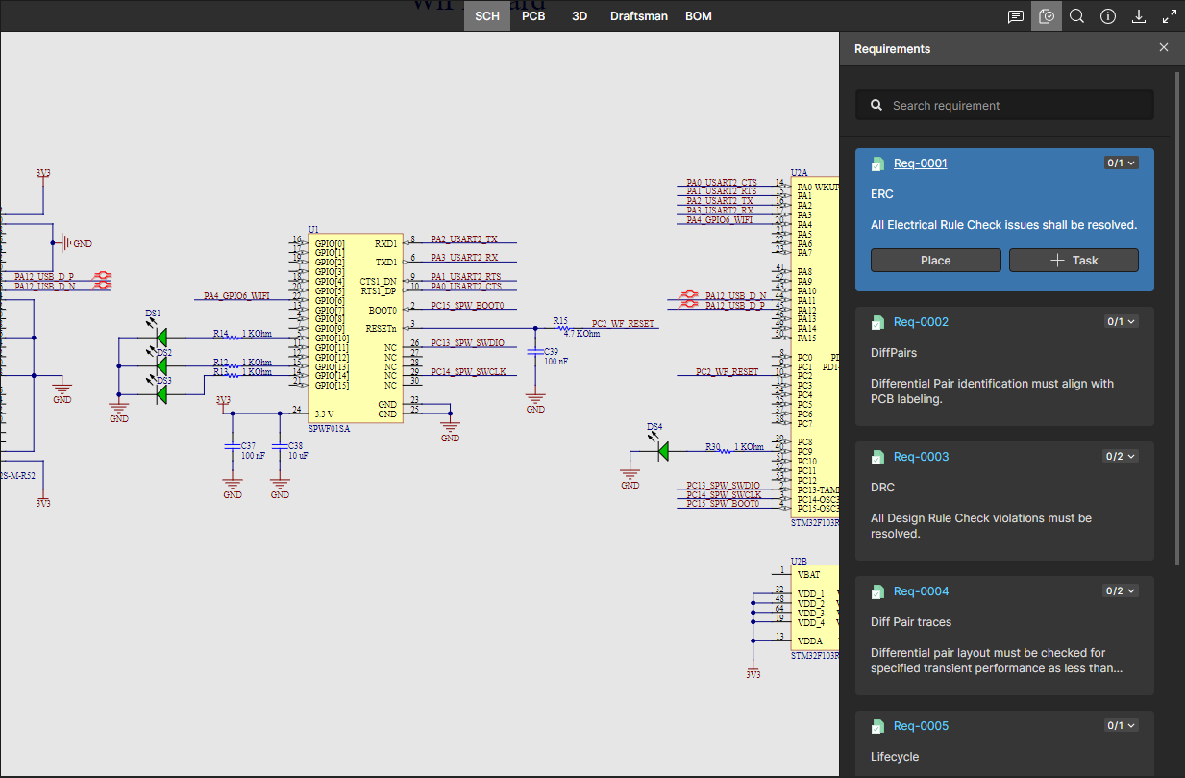1185x778 pixels.
Task: Open the BOM tab
Action: coord(699,16)
